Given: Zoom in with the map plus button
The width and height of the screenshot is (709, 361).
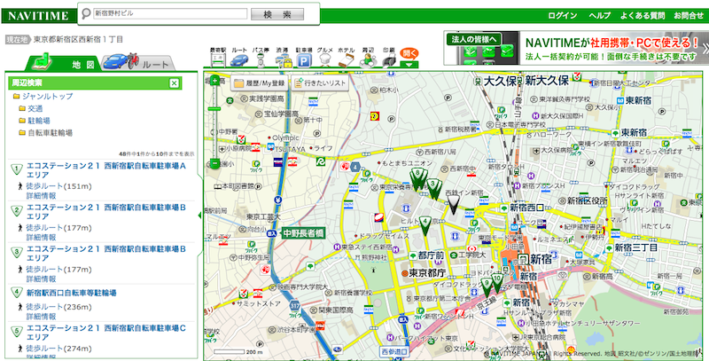Looking at the screenshot, I should [214, 81].
